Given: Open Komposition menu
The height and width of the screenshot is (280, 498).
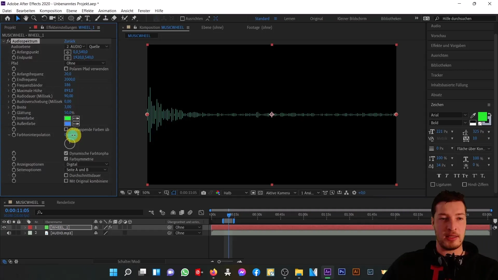Looking at the screenshot, I should coord(51,11).
